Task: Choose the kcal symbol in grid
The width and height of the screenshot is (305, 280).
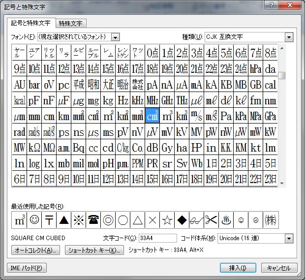Action: (x=20, y=100)
